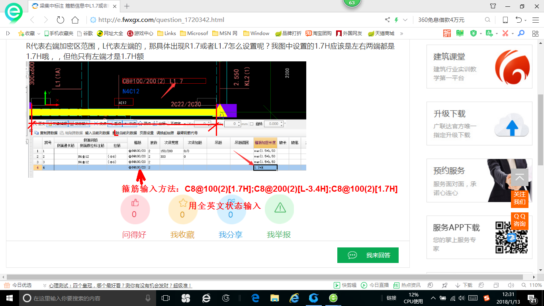Click the 我来回答 green button
This screenshot has height=306, width=544.
coord(368,255)
